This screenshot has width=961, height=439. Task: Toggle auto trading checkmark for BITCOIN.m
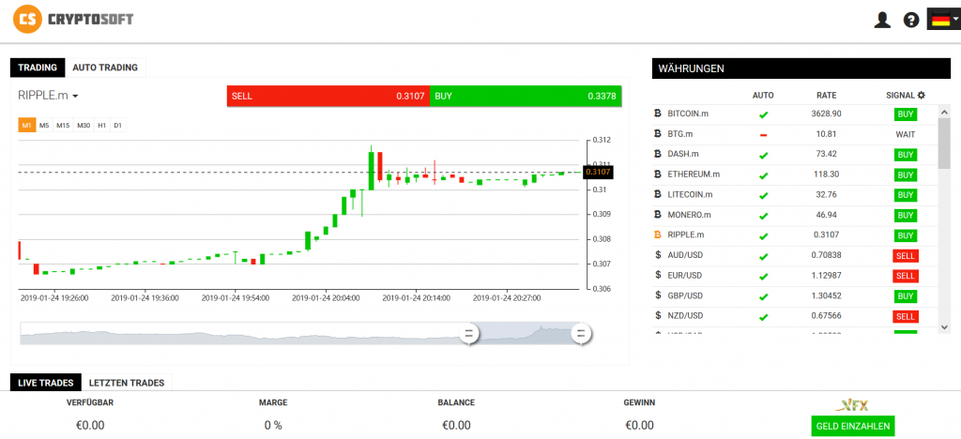click(x=763, y=114)
